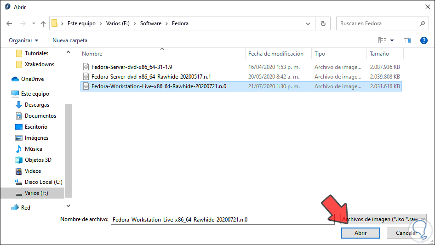Click disc icon of Fedora-Server Rawhide-20200517 file
Viewport: 435px width, 245px height.
[86, 77]
